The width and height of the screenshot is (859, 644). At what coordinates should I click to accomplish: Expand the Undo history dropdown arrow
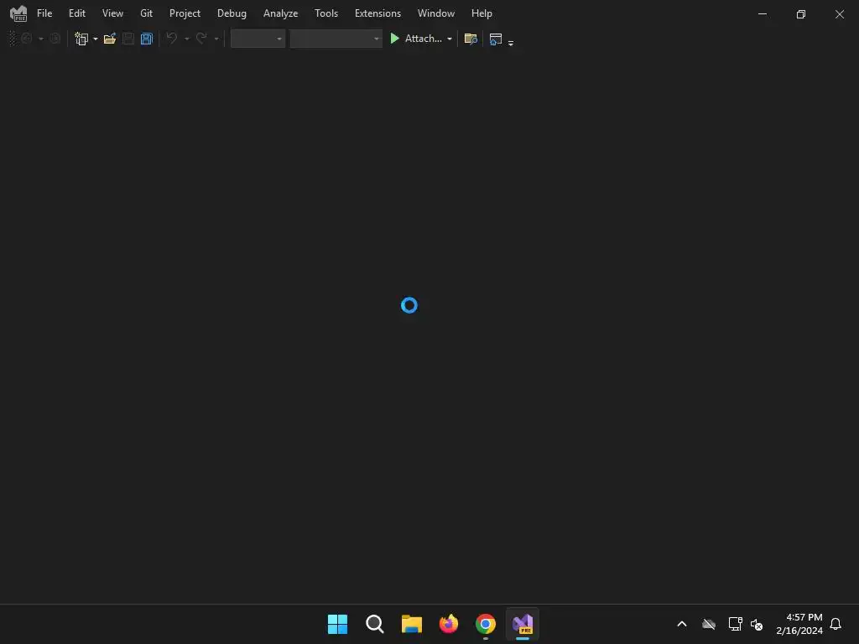pos(187,39)
